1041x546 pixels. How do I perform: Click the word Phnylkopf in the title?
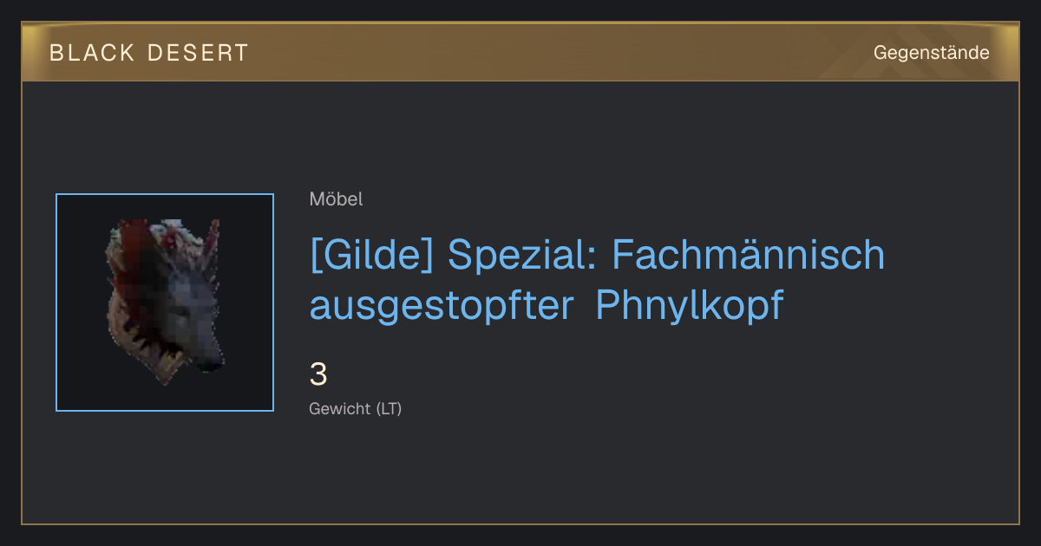689,305
